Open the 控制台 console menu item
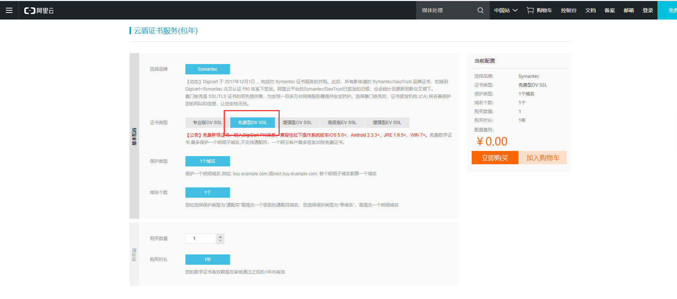Screen dimensions: 677x299 coord(568,10)
